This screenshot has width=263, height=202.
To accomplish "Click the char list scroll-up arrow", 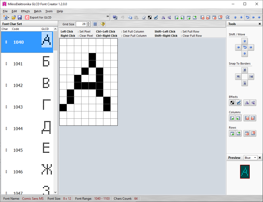I will click(x=55, y=29).
